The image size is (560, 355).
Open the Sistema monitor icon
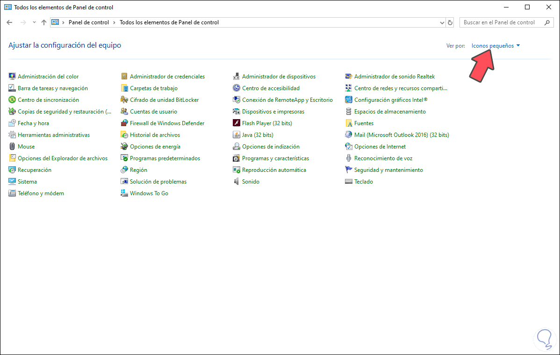click(x=12, y=182)
